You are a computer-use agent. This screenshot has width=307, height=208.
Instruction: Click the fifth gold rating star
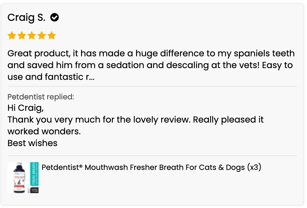coord(52,36)
